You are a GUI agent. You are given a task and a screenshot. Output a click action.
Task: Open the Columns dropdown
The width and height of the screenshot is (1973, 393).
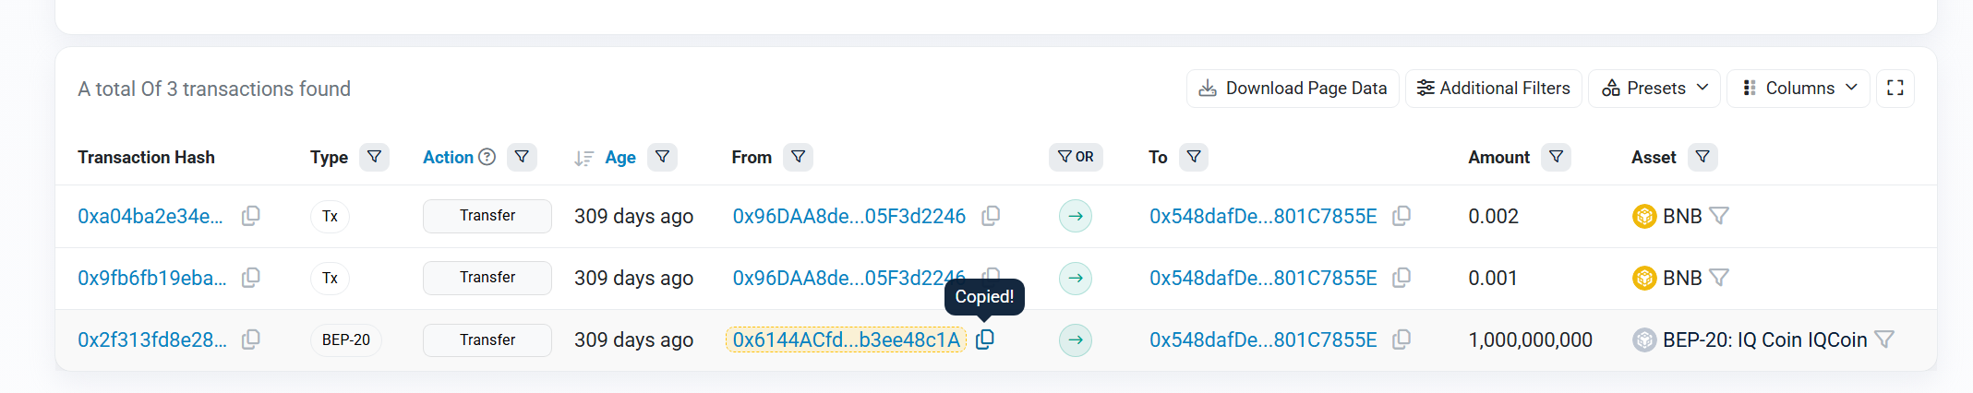1799,88
